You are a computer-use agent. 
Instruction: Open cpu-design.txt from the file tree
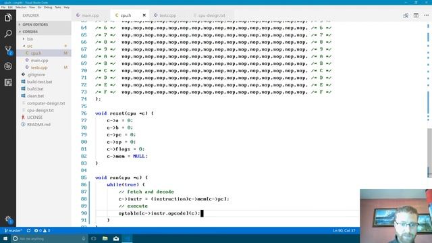[x=44, y=110]
